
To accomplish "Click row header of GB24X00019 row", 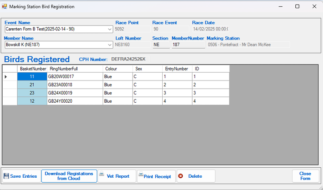I will pyautogui.click(x=10, y=93).
